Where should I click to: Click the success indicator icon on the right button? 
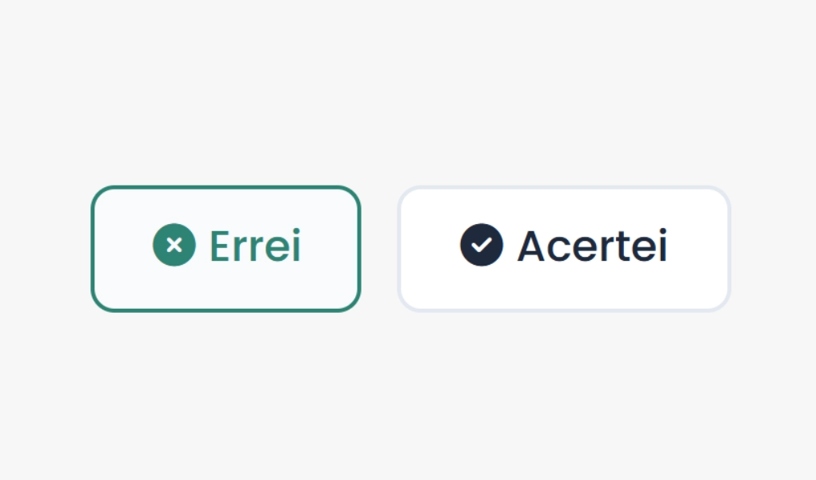pos(481,246)
